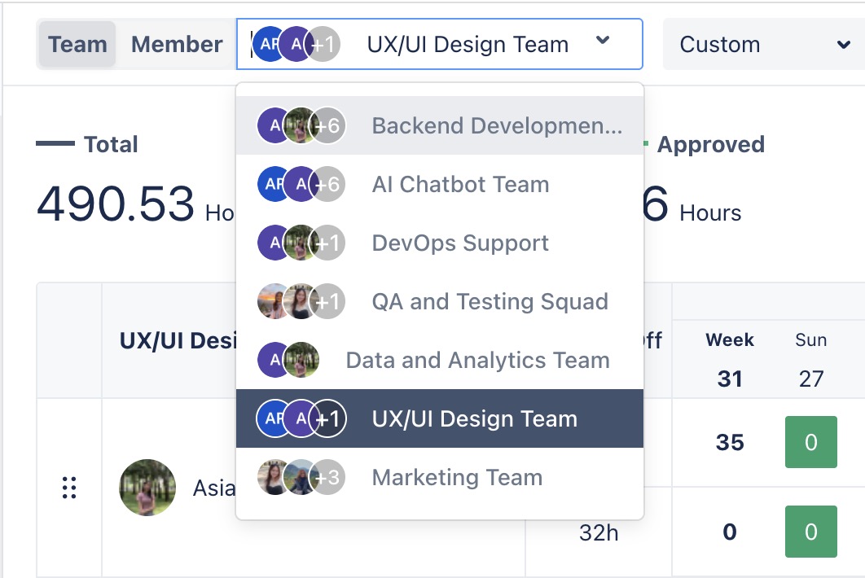The width and height of the screenshot is (865, 578).
Task: Click avatar group of QA and Testing Squad
Action: [301, 302]
